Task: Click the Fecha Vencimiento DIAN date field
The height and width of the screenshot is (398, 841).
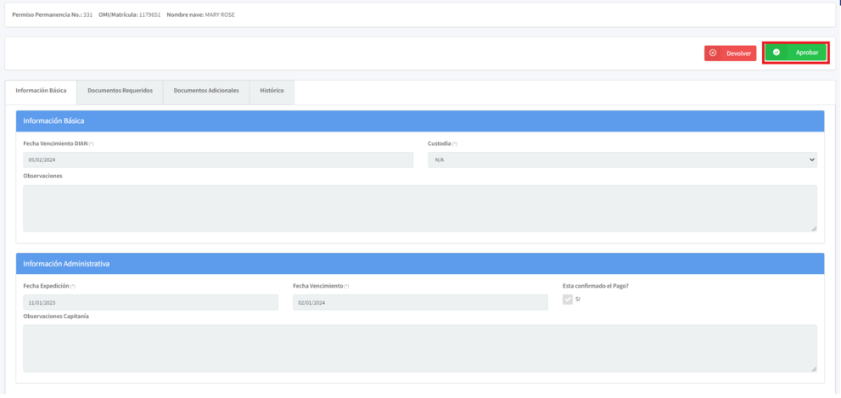Action: 218,160
